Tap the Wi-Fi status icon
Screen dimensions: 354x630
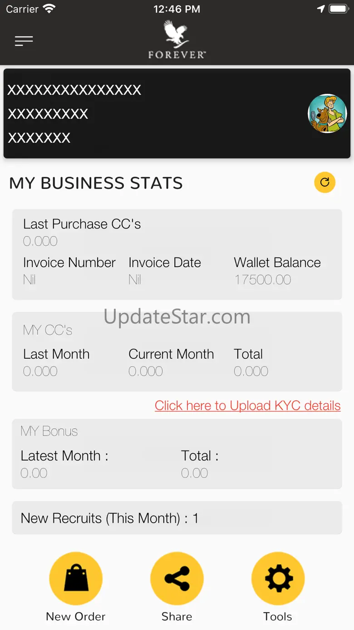(x=49, y=9)
